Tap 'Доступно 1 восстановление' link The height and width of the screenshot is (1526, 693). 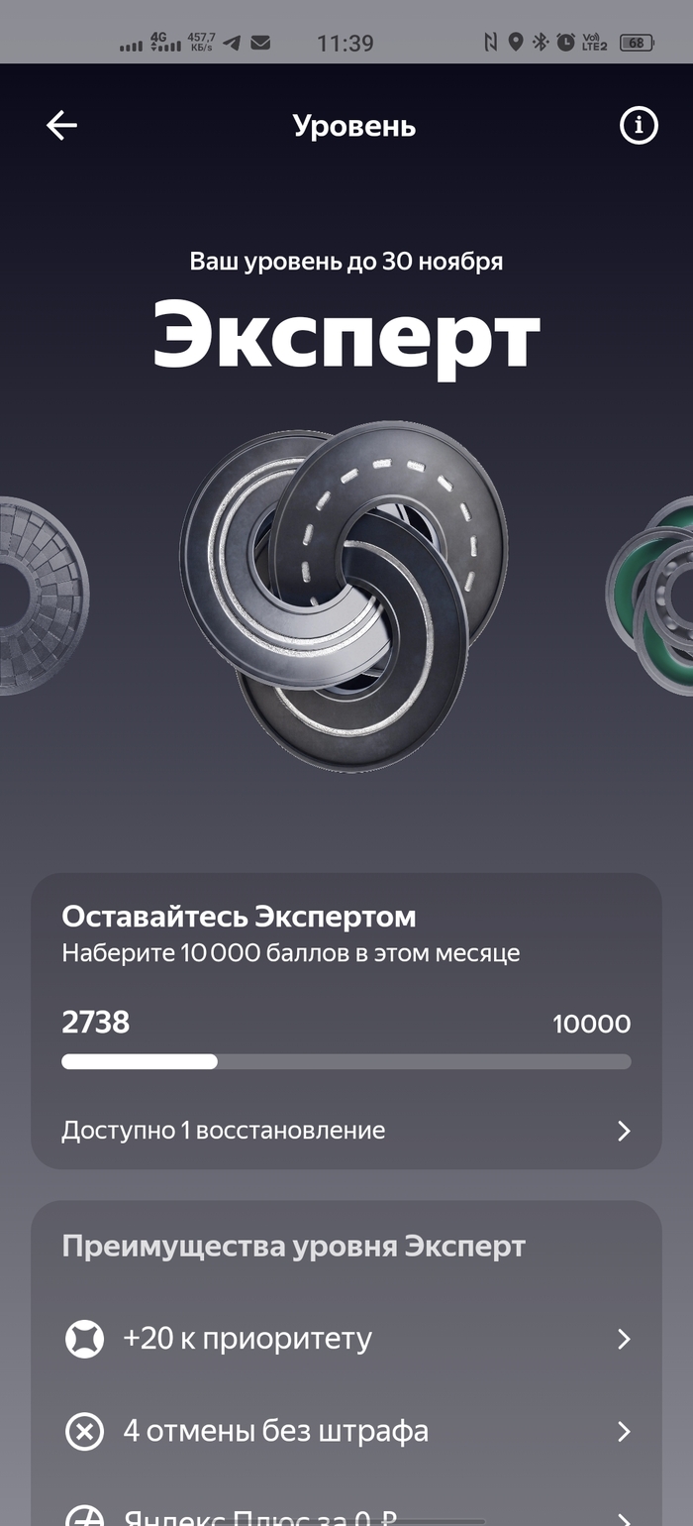point(224,1131)
